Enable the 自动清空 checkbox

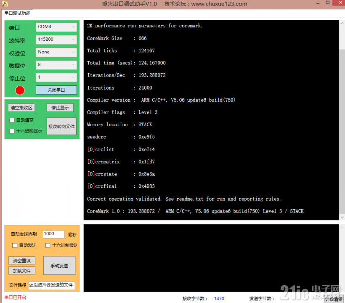click(12, 120)
